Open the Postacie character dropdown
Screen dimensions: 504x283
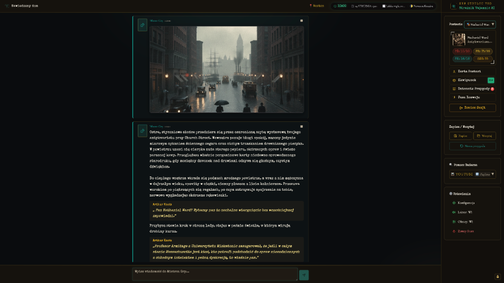[x=480, y=25]
